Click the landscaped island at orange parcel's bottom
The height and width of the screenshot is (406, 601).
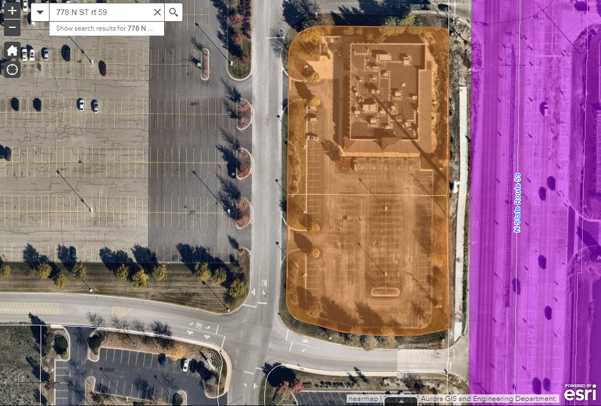[x=385, y=291]
